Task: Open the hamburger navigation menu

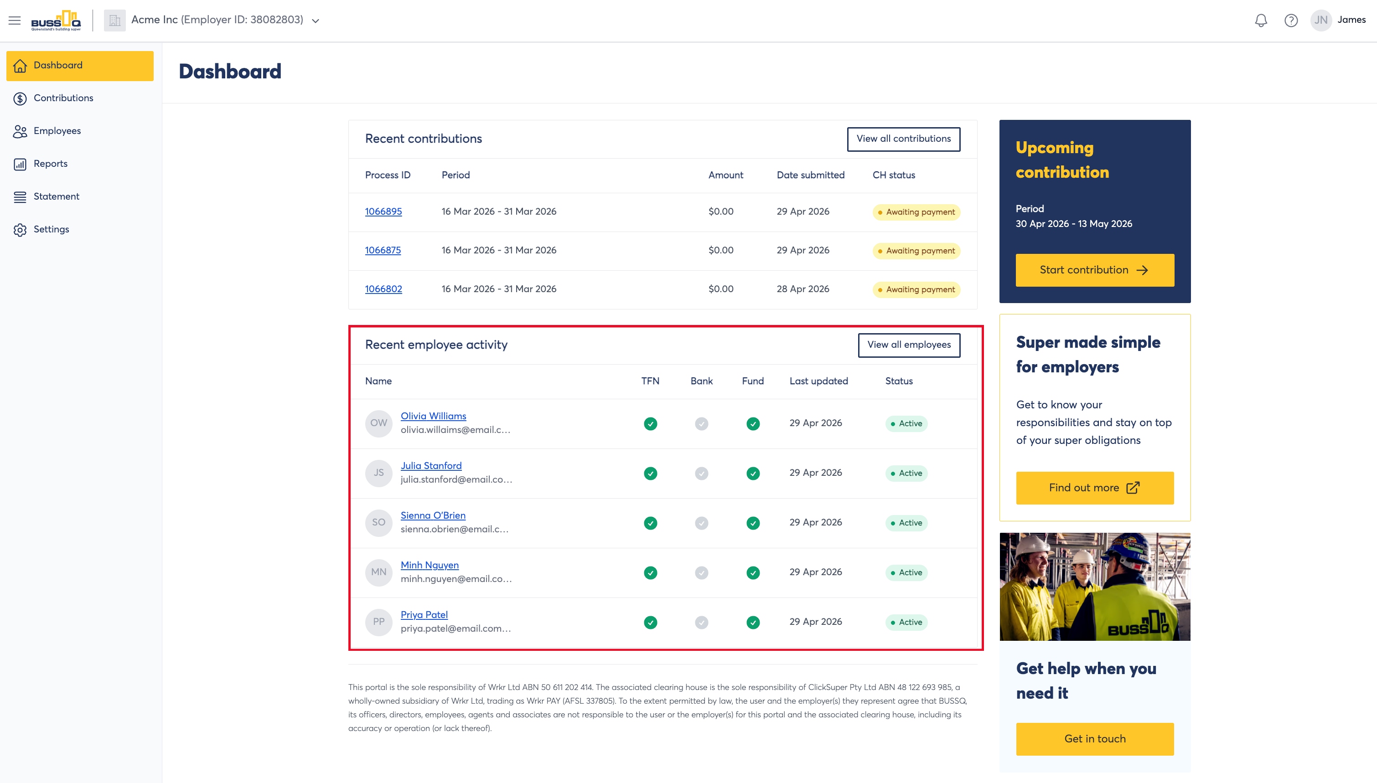Action: [x=15, y=21]
